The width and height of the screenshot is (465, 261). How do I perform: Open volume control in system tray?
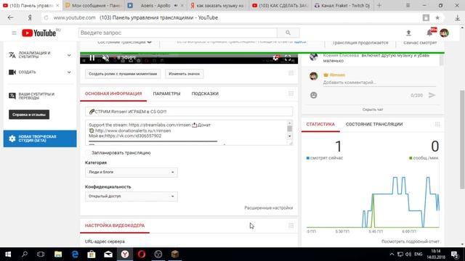pos(408,254)
